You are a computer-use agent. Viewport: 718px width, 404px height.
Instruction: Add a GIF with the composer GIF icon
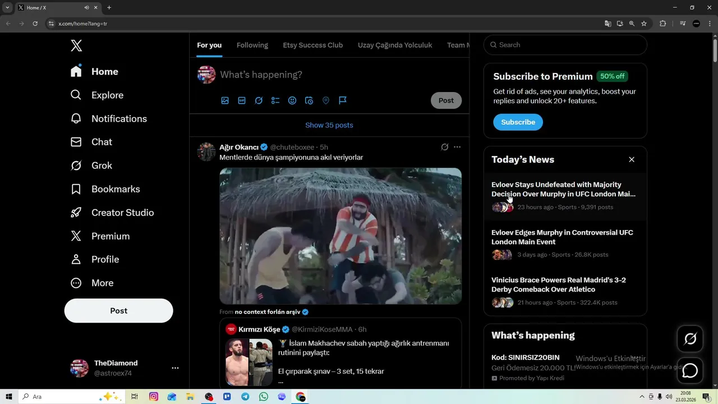click(242, 100)
